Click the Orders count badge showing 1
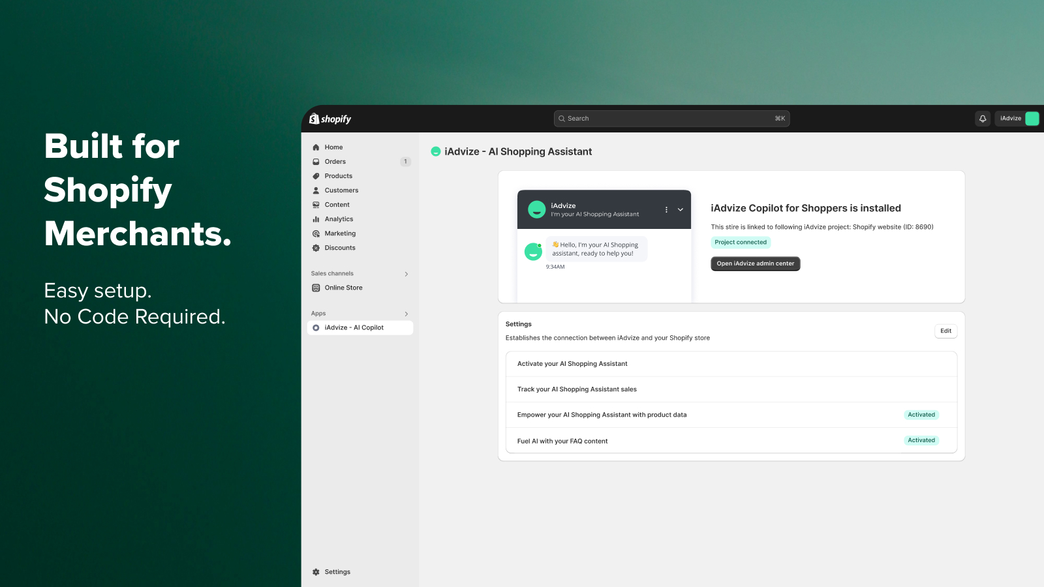1044x587 pixels. pyautogui.click(x=405, y=162)
